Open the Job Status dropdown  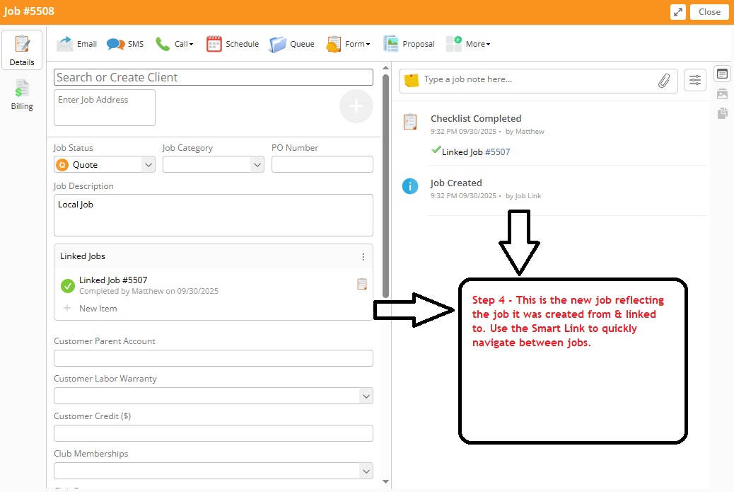coord(148,164)
